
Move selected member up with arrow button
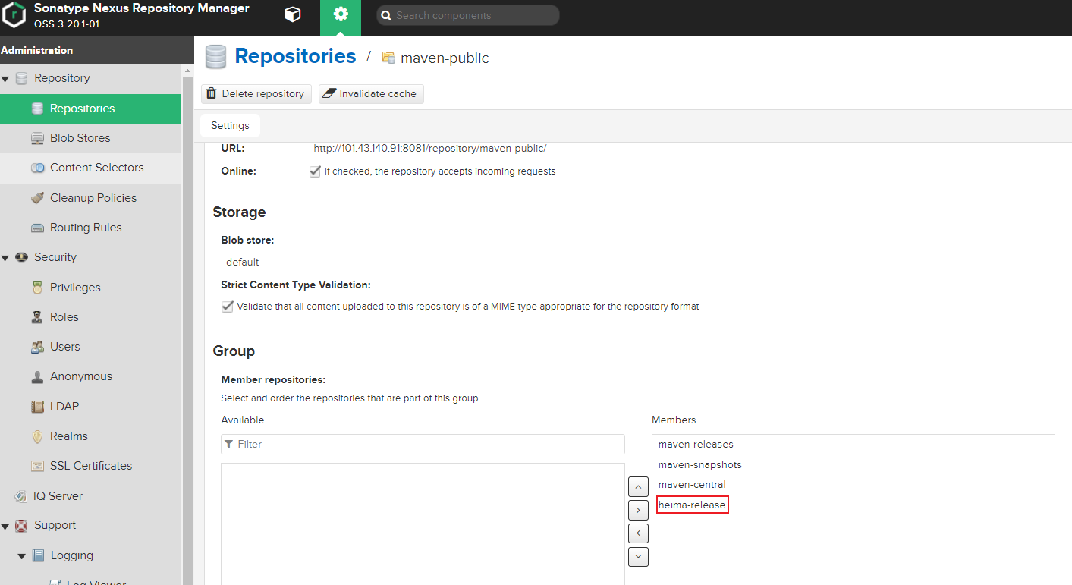coord(639,486)
